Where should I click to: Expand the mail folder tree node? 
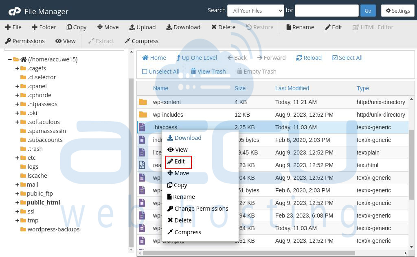tap(17, 185)
